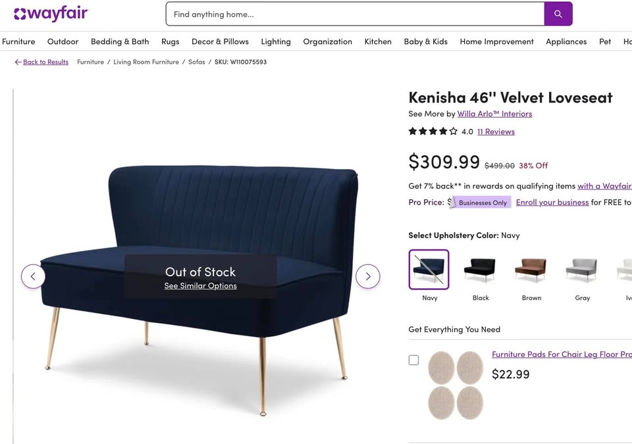Viewport: 632px width, 444px height.
Task: Show the previous product image arrow
Action: pos(33,276)
